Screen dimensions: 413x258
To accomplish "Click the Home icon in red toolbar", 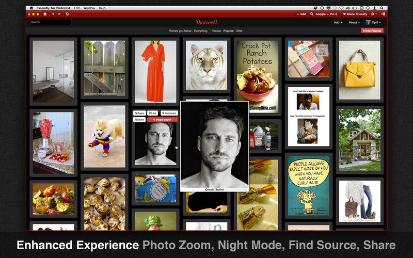I will pos(45,14).
